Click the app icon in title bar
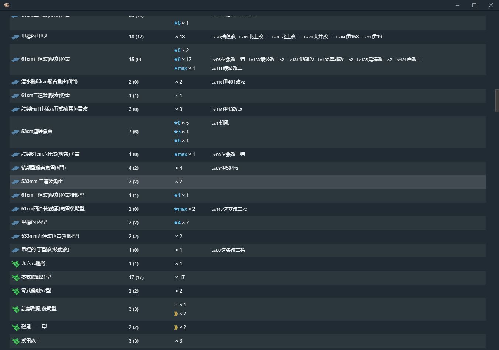499x350 pixels. pos(7,5)
